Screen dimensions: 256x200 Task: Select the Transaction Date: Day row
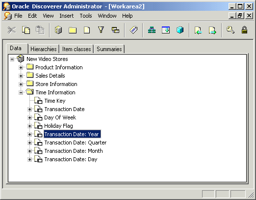pos(71,159)
